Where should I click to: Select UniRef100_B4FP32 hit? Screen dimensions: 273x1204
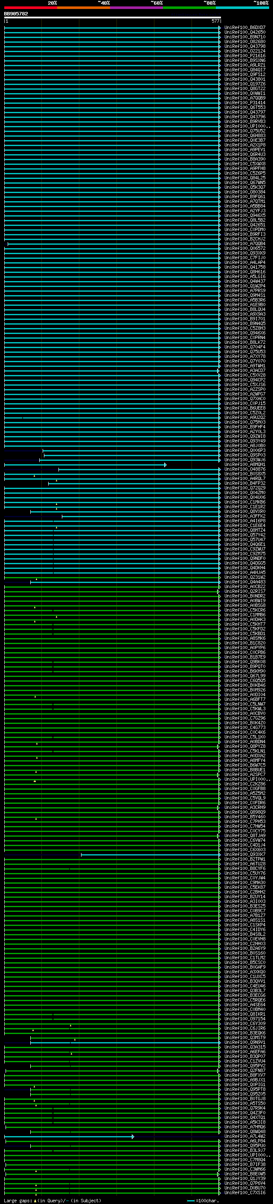tap(245, 484)
